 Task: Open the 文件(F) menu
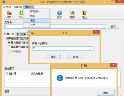coord(7,7)
